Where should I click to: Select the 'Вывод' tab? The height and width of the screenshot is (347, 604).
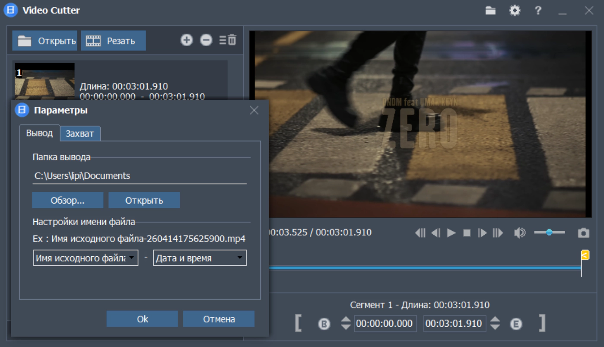[39, 133]
